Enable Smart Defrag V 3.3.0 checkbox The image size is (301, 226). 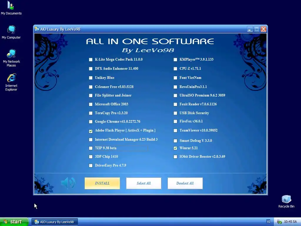coord(175,141)
